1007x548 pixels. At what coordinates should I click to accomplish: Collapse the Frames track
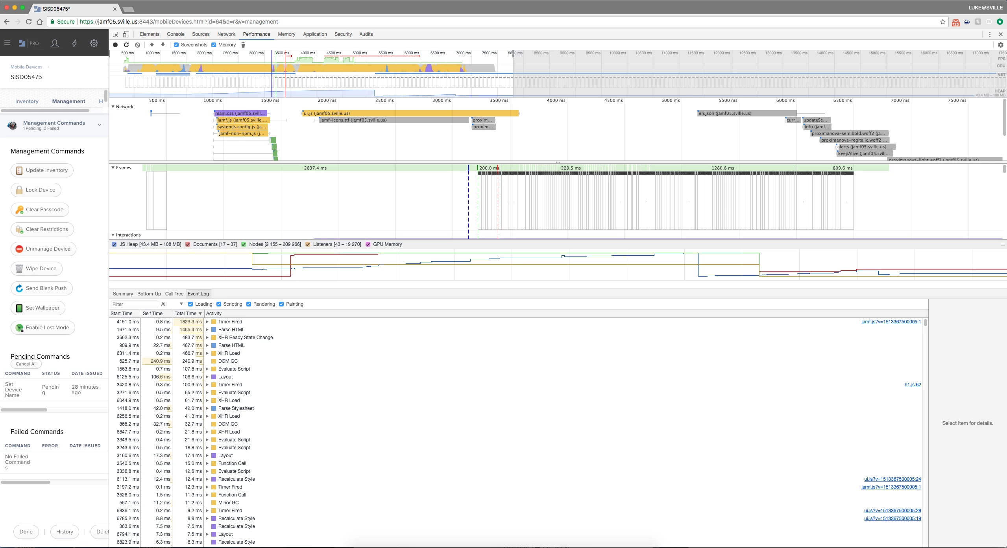(x=113, y=168)
